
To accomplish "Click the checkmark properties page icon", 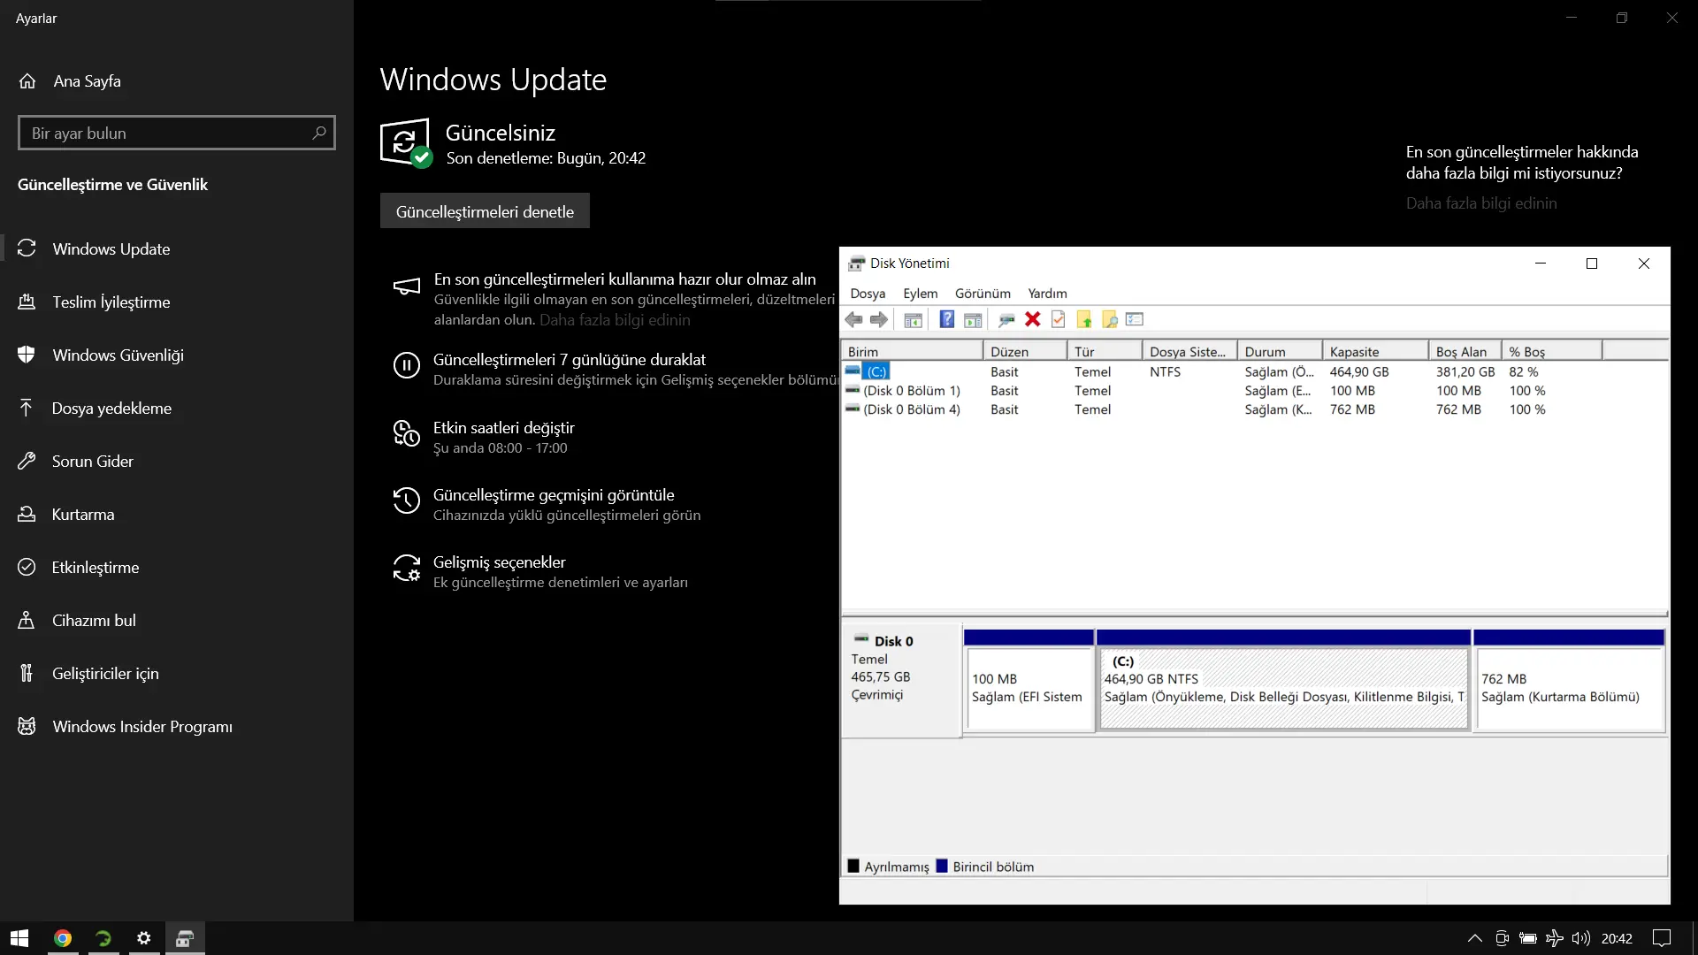I will coord(1058,320).
